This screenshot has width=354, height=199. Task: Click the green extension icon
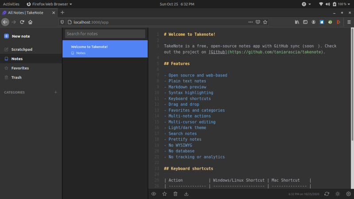pyautogui.click(x=330, y=22)
